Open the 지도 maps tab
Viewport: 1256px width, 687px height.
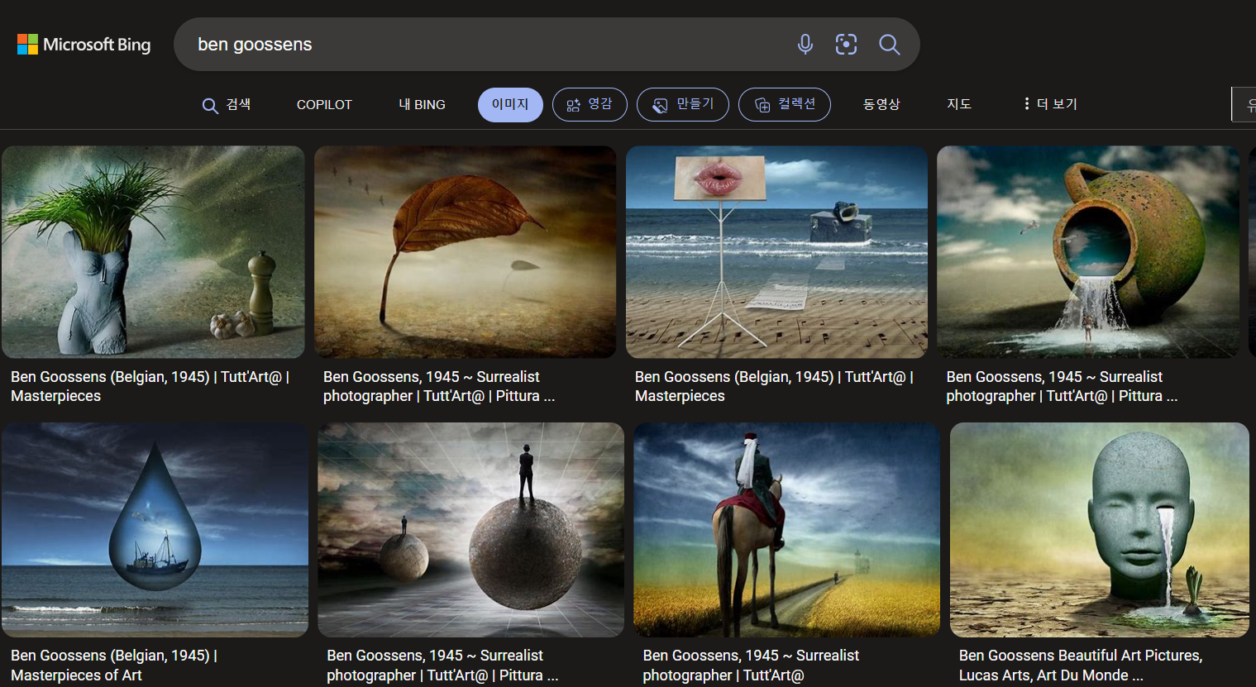959,104
